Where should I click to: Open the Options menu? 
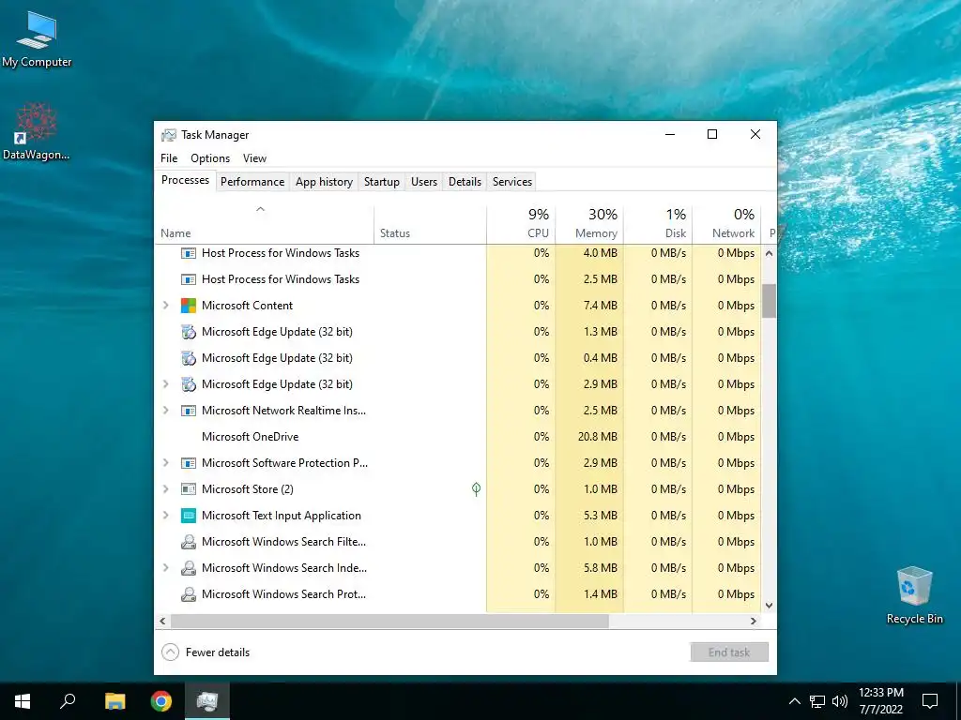(210, 158)
